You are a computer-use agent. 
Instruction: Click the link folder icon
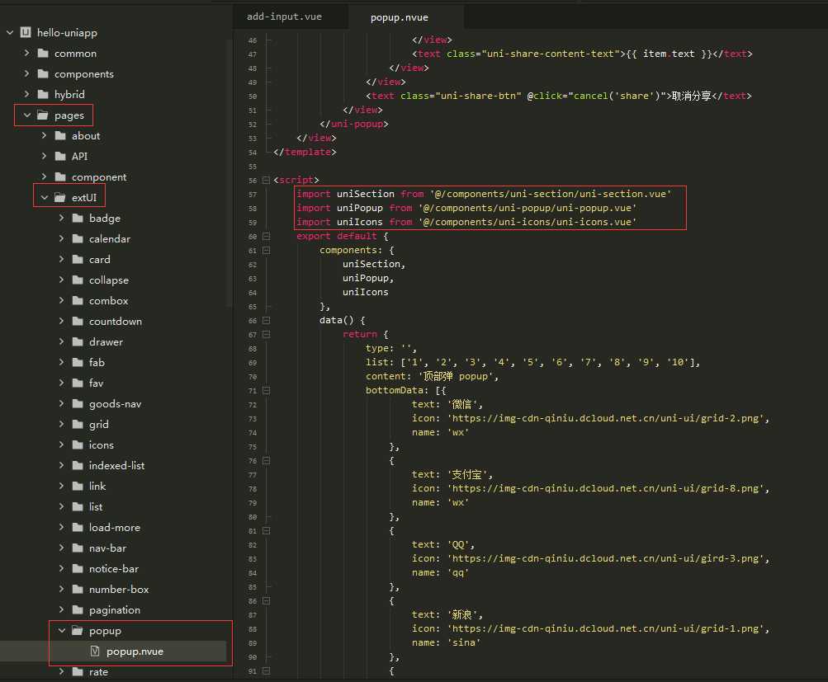[78, 487]
